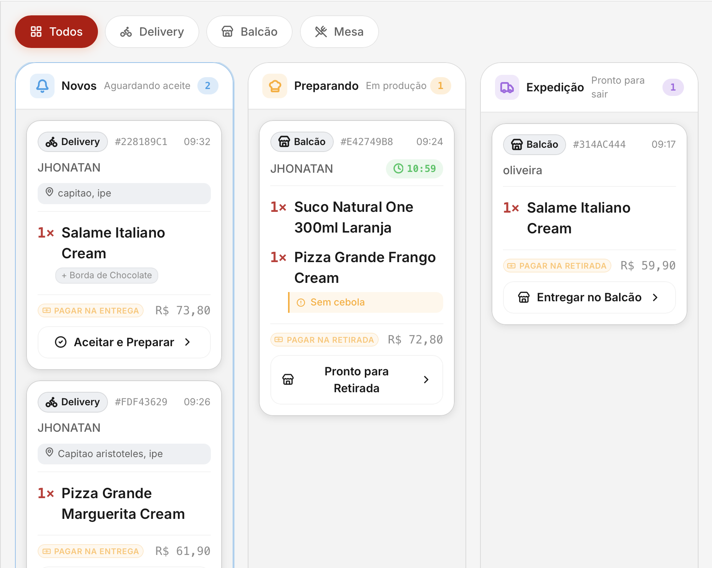712x568 pixels.
Task: Click the delivery truck icon beside Expedição
Action: click(x=507, y=87)
